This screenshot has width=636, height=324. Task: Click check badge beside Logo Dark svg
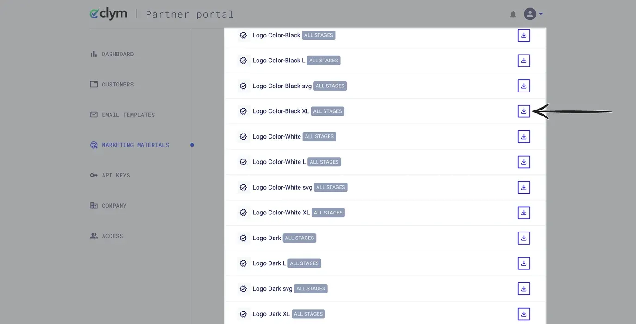[x=243, y=289]
